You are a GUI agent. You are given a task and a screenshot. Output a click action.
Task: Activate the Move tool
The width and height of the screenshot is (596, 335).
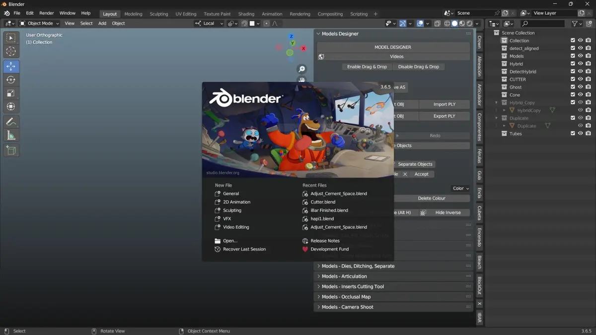point(11,67)
